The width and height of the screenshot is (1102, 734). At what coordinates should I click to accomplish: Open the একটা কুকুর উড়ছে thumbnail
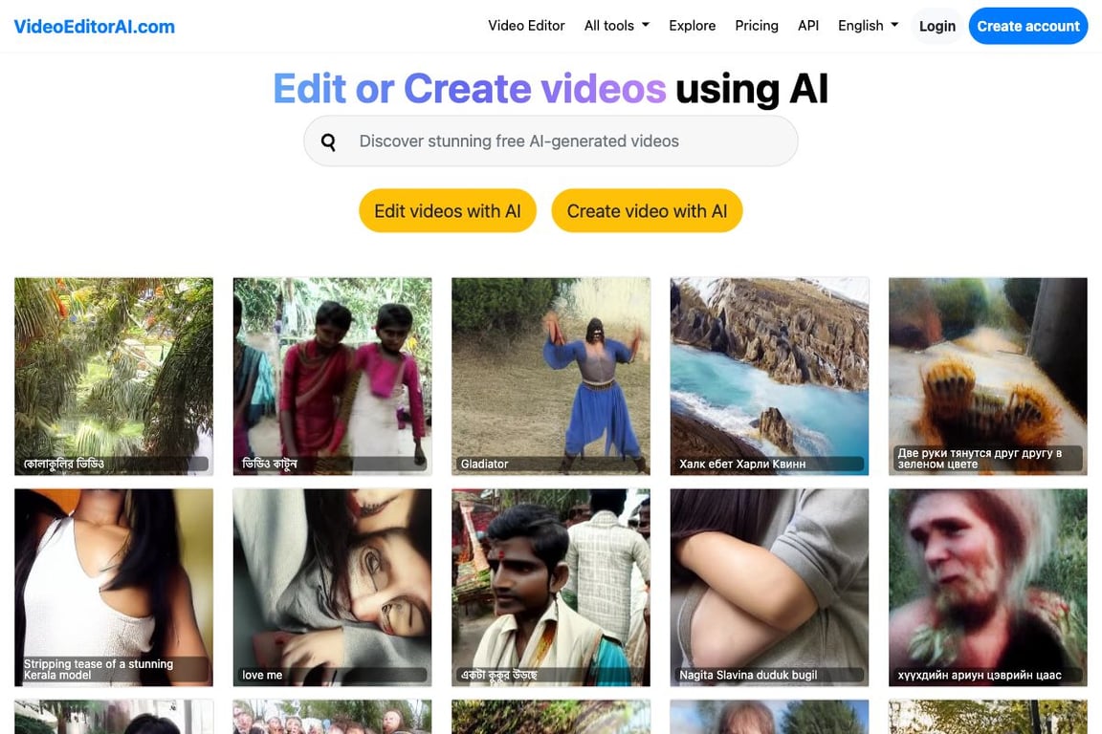coord(550,587)
